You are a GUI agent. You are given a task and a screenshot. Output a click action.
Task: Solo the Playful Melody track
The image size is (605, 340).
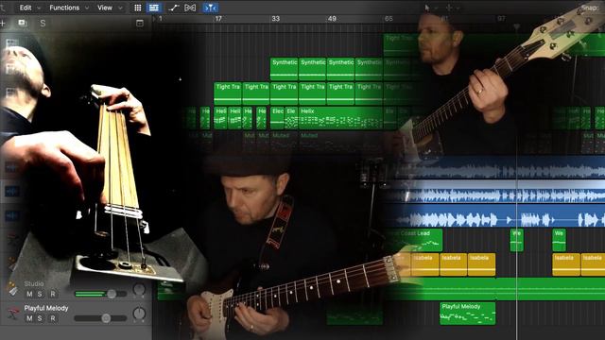click(x=40, y=318)
